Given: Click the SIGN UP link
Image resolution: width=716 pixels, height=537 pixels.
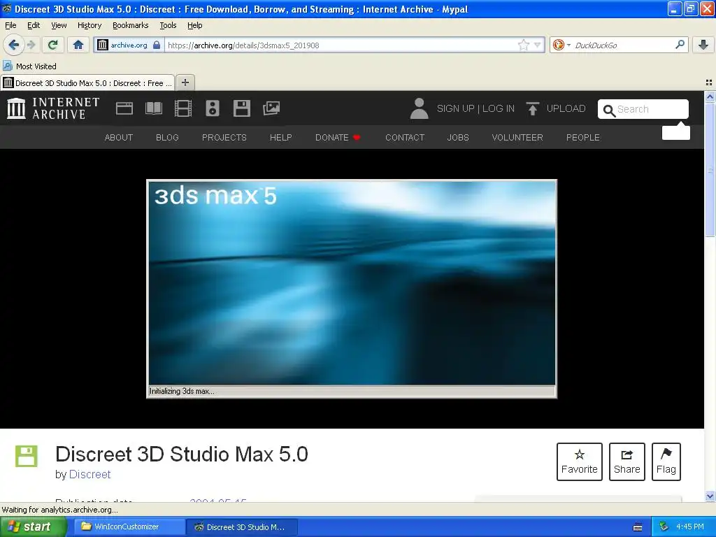Looking at the screenshot, I should tap(455, 108).
